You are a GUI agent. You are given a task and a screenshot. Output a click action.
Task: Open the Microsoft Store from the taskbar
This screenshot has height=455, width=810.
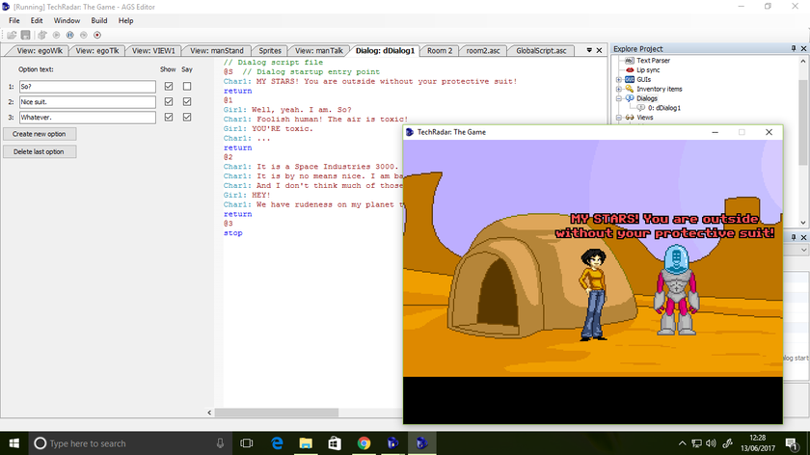pyautogui.click(x=335, y=443)
